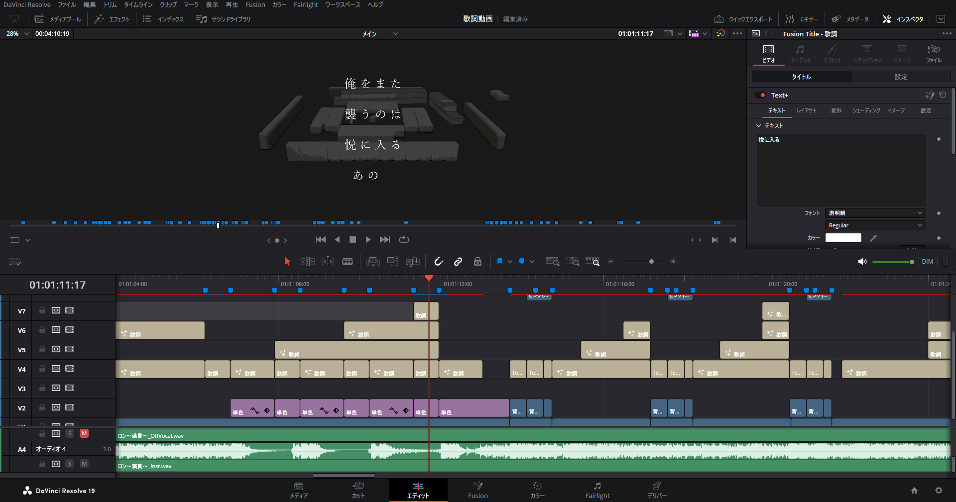Open the Fusion page icon

(478, 490)
